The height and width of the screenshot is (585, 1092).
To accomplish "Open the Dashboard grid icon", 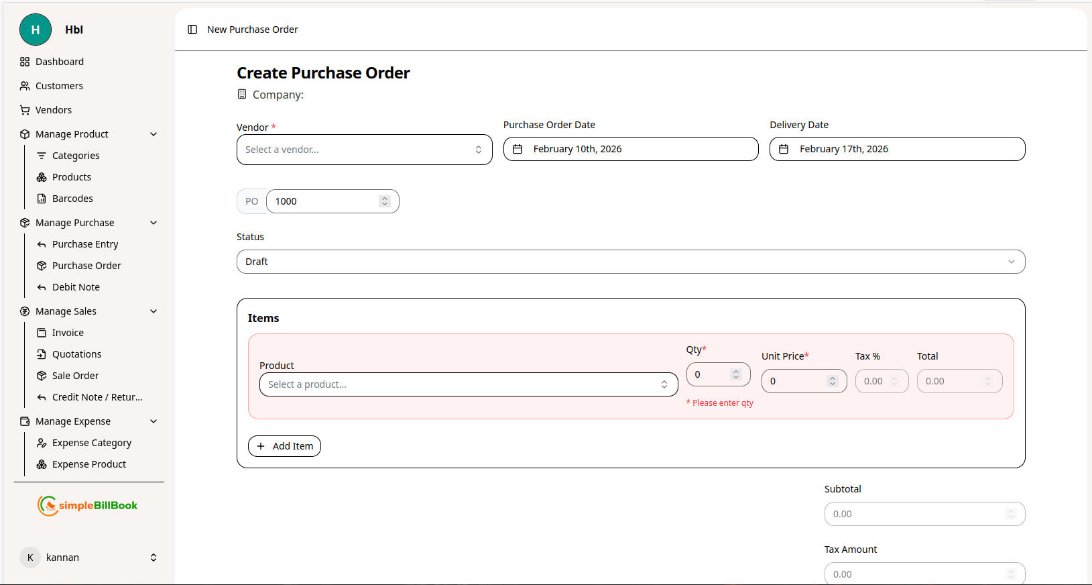I will (25, 62).
